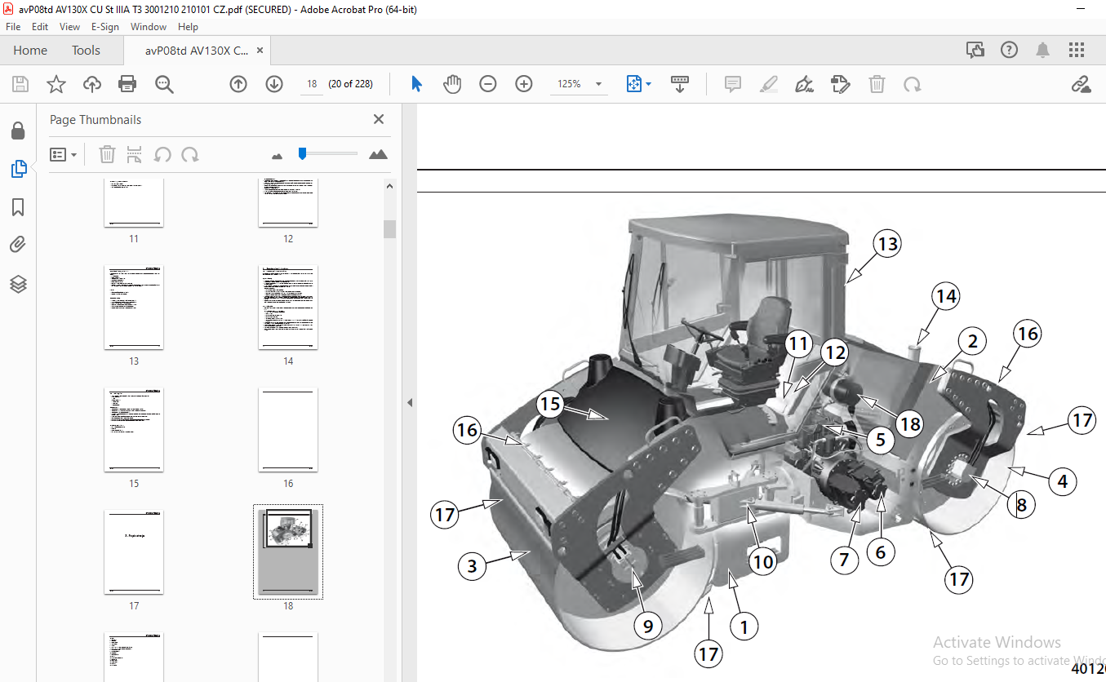Add a sticky note comment
Viewport: 1106px width, 682px height.
coord(733,84)
